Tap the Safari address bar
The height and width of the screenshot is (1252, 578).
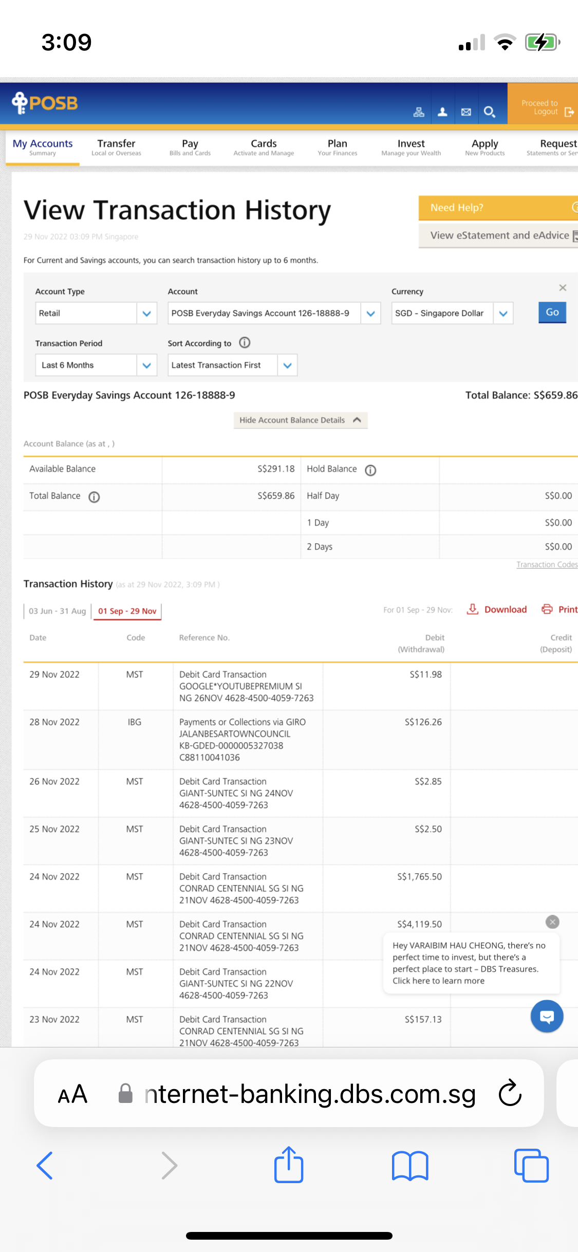click(x=310, y=1094)
